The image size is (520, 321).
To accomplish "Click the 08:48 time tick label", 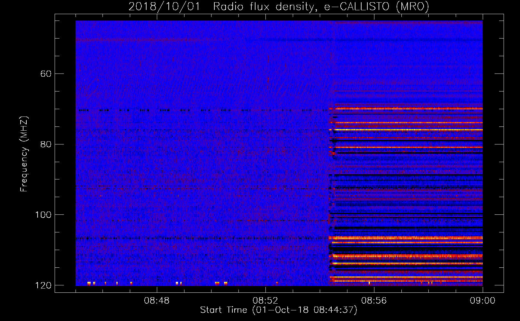I will coord(157,301).
